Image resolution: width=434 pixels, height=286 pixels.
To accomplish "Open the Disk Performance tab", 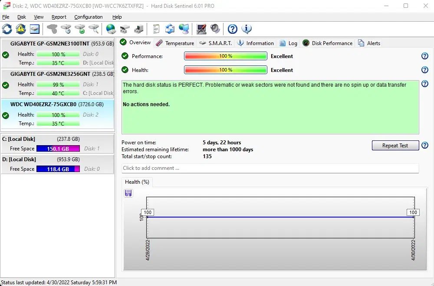I will pyautogui.click(x=328, y=43).
